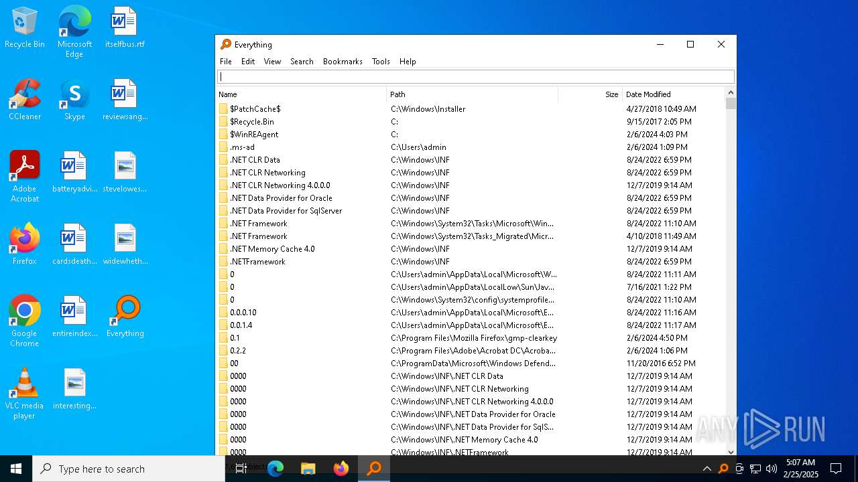Screen dimensions: 858x482
Task: Select the $Recycle.Bin folder row
Action: (471, 121)
